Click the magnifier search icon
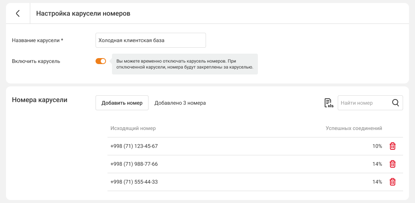Screen dimensions: 415x203 tap(396, 103)
